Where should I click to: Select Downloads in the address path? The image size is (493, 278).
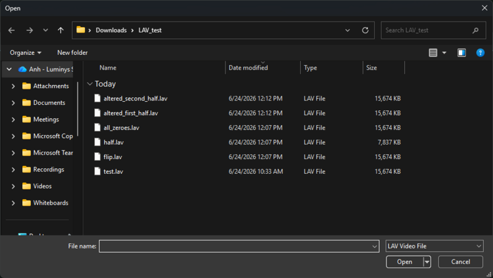tap(111, 30)
